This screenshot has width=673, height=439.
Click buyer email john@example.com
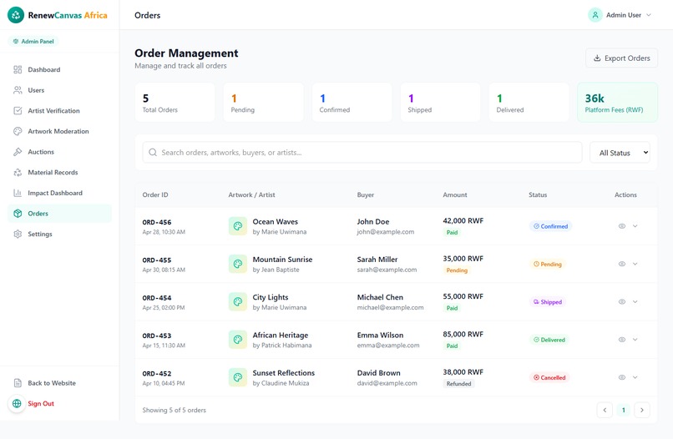click(x=386, y=232)
